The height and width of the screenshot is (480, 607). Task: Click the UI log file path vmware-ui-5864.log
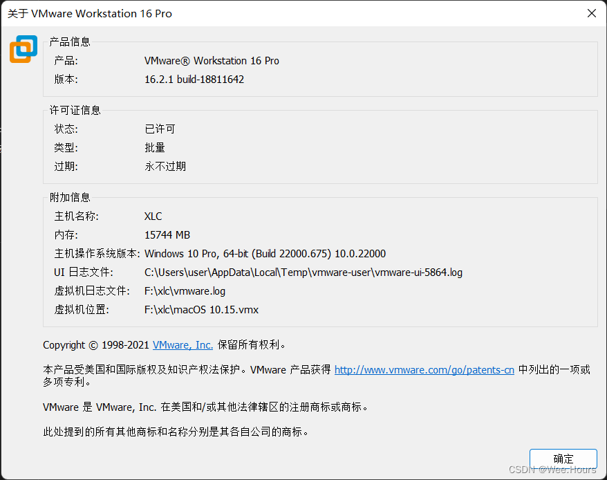[x=303, y=273]
